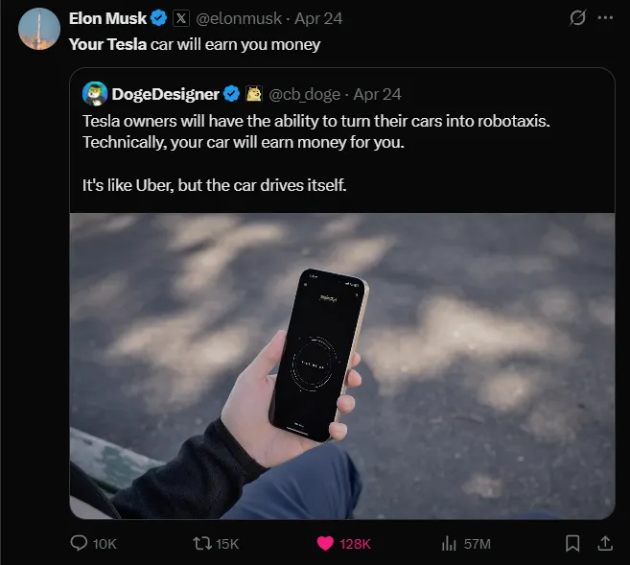Image resolution: width=630 pixels, height=565 pixels.
Task: Open view analytics bar chart icon
Action: click(x=448, y=543)
